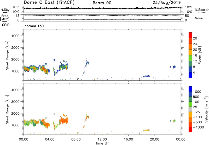The height and width of the screenshot is (145, 209).
Task: Select the "08:00" time tick label
Action: point(76,140)
